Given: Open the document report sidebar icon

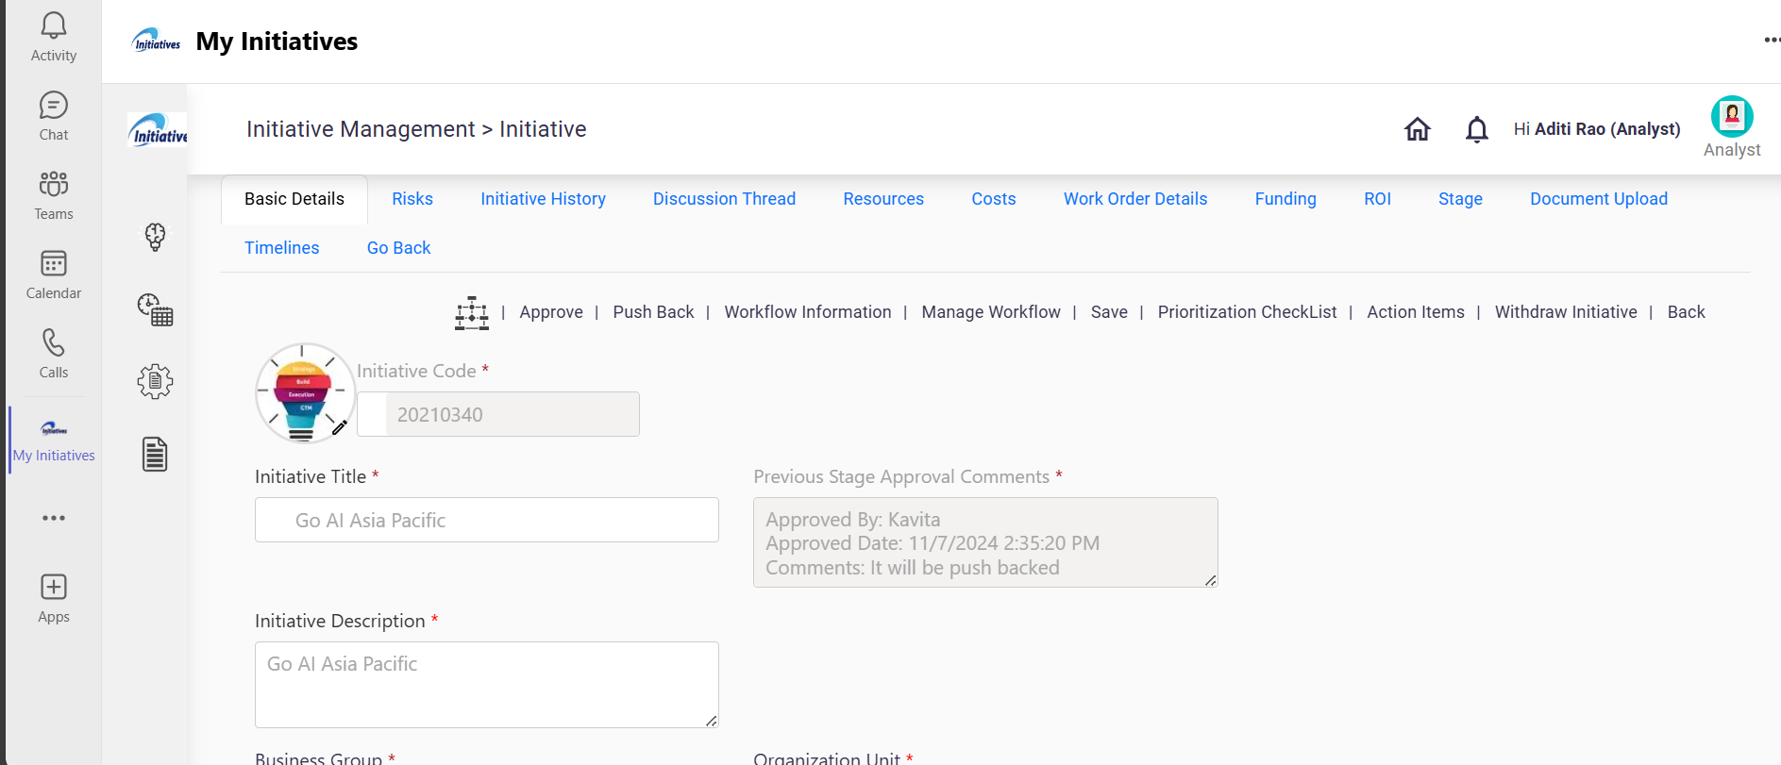Looking at the screenshot, I should (x=156, y=455).
